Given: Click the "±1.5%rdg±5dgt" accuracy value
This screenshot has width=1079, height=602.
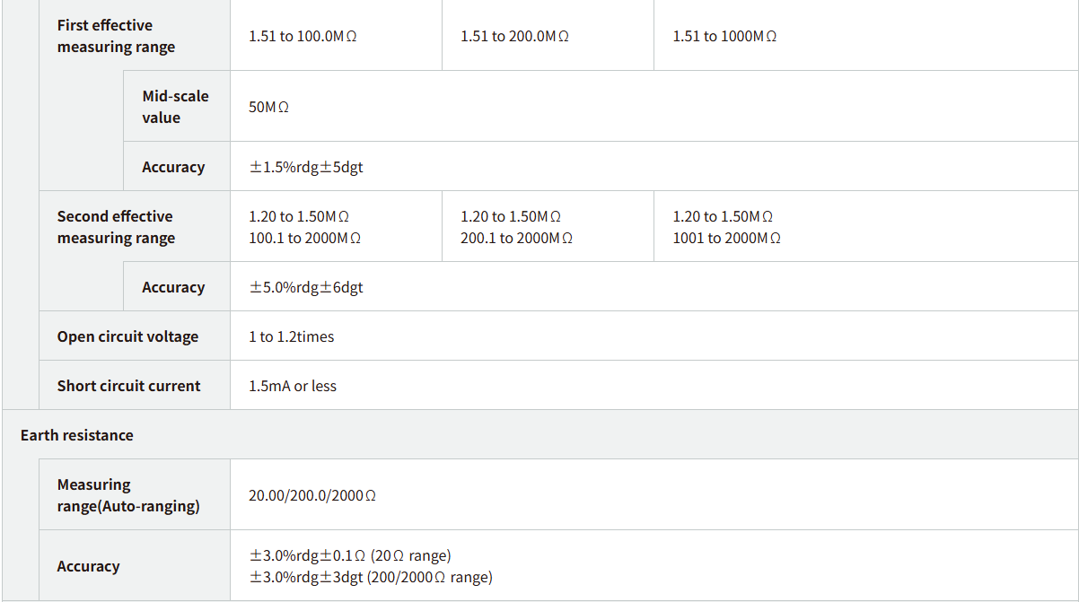Looking at the screenshot, I should (x=305, y=167).
